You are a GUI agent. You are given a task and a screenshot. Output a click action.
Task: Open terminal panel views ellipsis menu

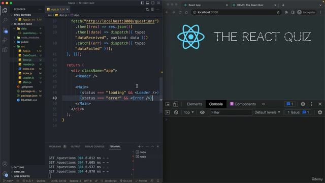coord(147,146)
